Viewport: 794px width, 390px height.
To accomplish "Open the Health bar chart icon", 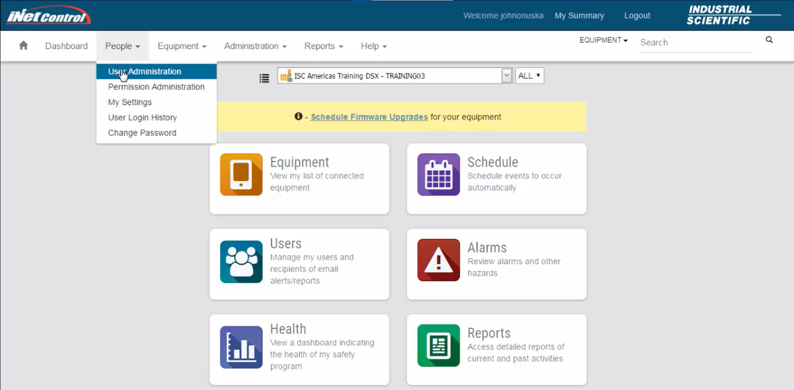I will pos(241,347).
